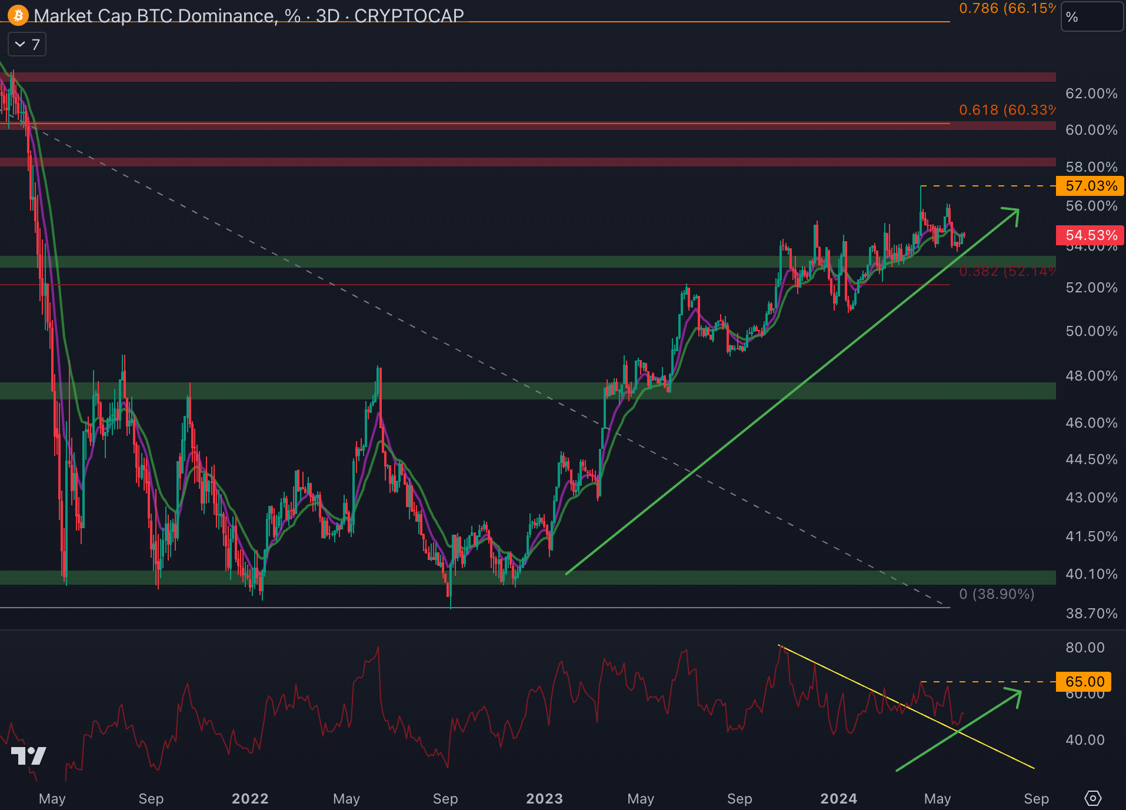Select the 57.03% orange price label
This screenshot has width=1126, height=810.
click(1090, 186)
